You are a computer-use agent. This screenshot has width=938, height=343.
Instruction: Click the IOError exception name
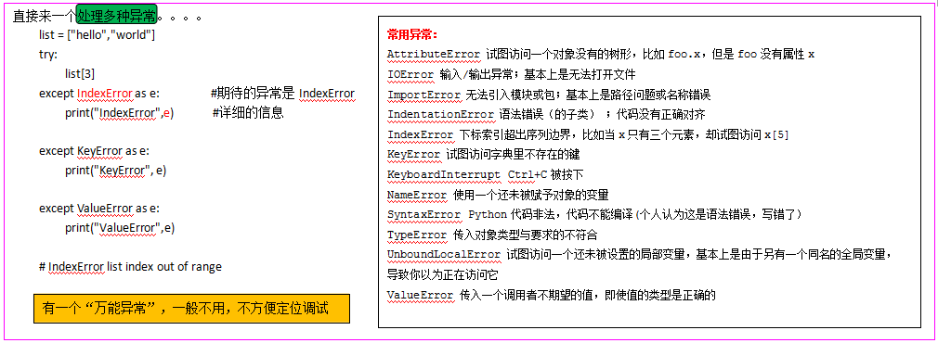point(410,75)
